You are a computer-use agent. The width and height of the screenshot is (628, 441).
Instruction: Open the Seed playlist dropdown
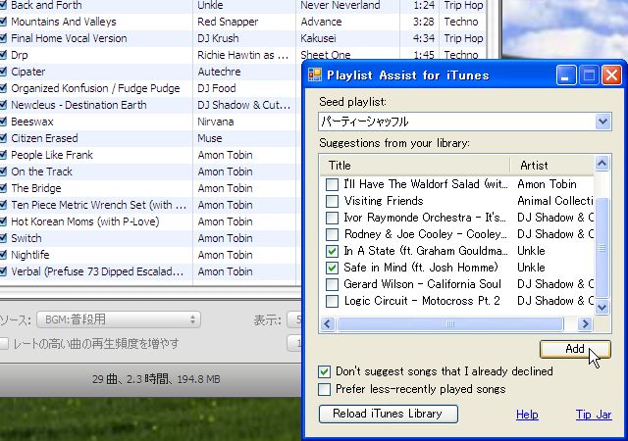tap(602, 122)
